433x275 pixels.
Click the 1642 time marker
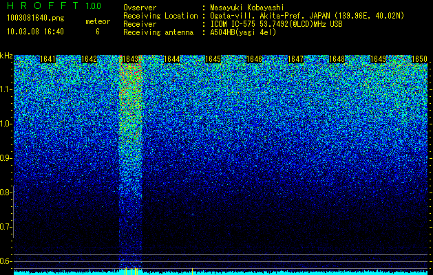tap(89, 59)
